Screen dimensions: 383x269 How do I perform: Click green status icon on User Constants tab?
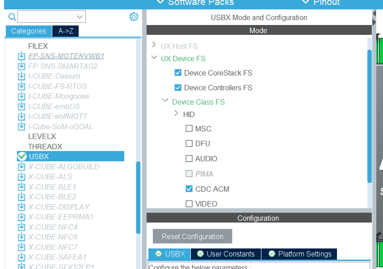click(x=200, y=254)
